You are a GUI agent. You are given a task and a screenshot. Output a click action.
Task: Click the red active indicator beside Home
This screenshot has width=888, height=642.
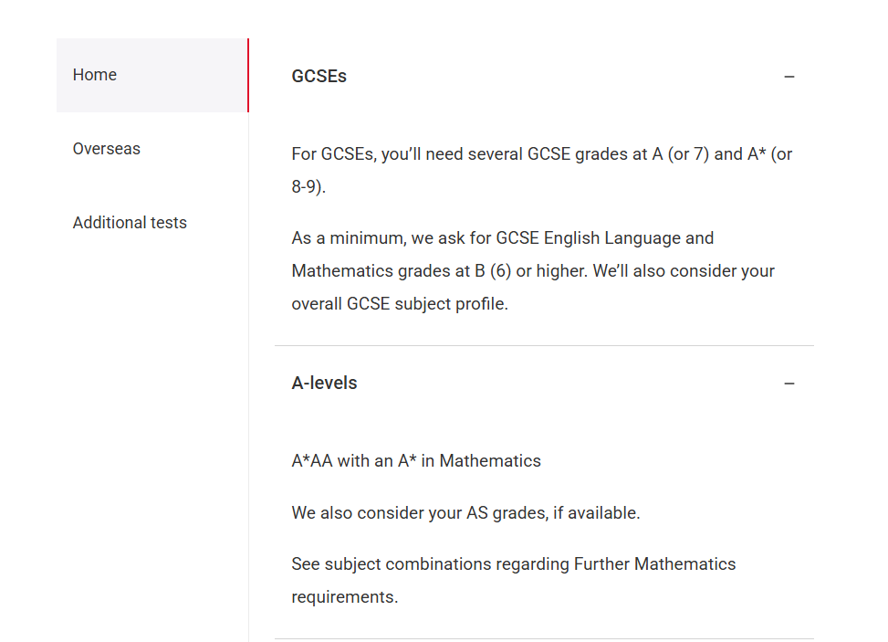pyautogui.click(x=248, y=75)
